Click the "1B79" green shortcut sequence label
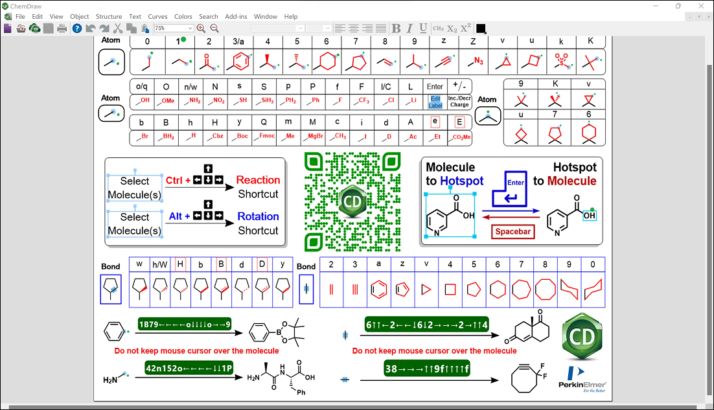 (x=185, y=325)
